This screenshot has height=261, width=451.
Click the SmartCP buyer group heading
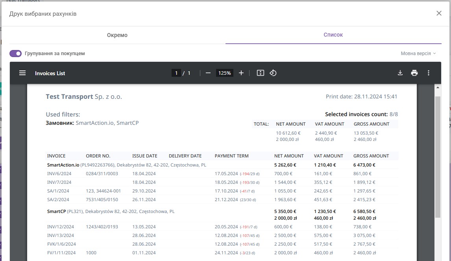111,211
